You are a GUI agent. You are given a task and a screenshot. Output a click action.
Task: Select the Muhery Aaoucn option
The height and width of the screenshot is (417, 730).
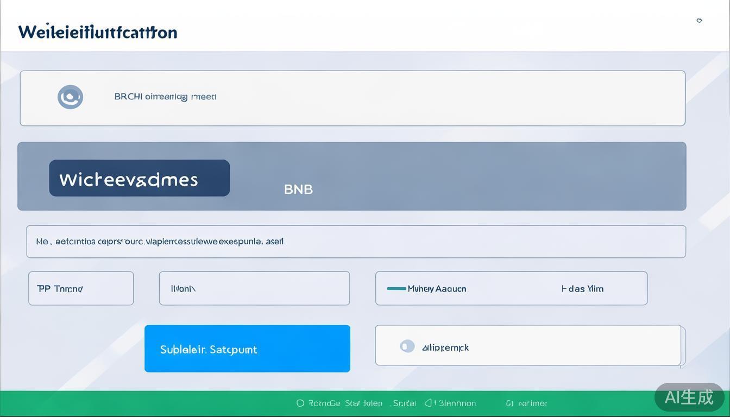pyautogui.click(x=437, y=289)
